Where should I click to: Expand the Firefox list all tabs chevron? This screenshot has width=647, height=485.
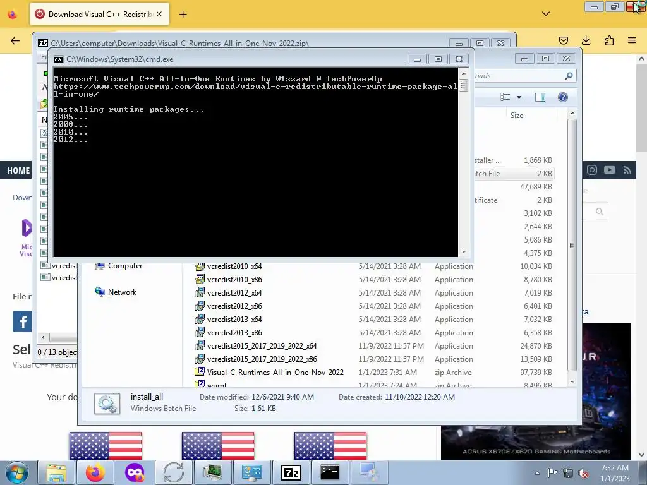click(x=545, y=14)
